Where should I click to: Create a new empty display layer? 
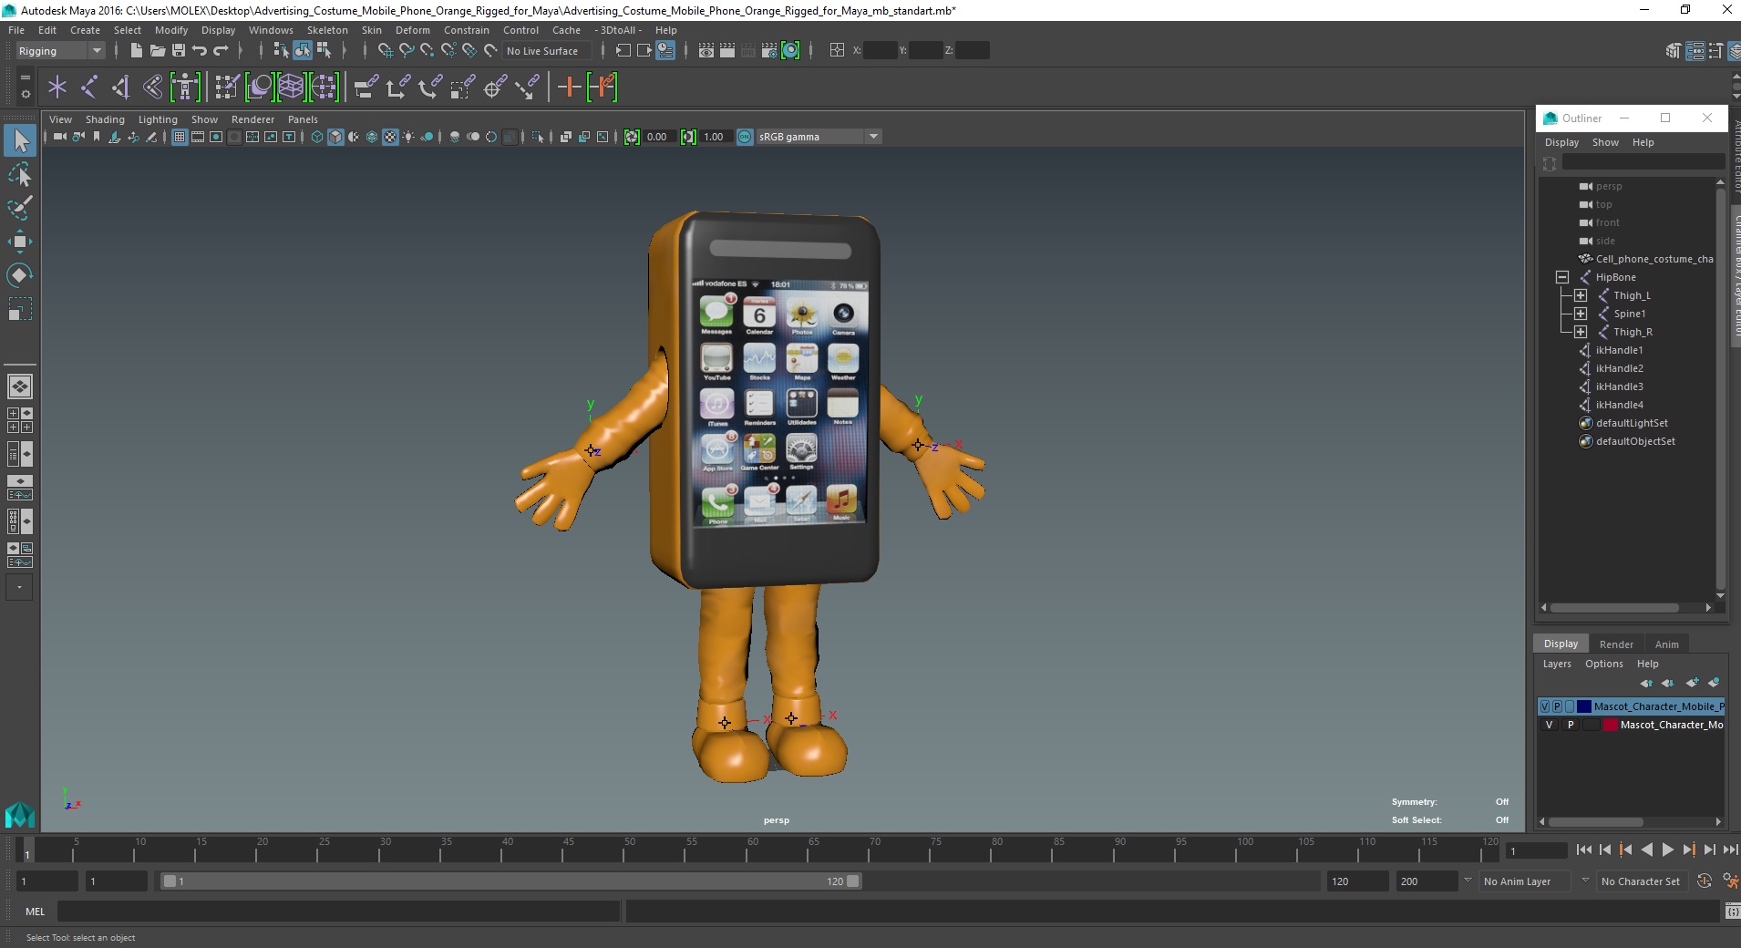coord(1693,683)
